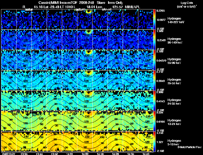Click the '2.712' color scale value
This screenshot has height=155, width=203.
pyautogui.click(x=160, y=72)
